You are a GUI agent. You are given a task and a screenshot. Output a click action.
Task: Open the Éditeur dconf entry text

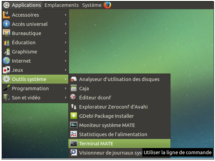(95, 98)
